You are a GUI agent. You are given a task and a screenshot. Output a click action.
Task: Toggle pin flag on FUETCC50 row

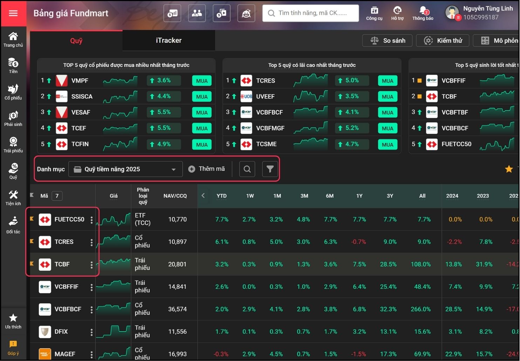tap(32, 219)
